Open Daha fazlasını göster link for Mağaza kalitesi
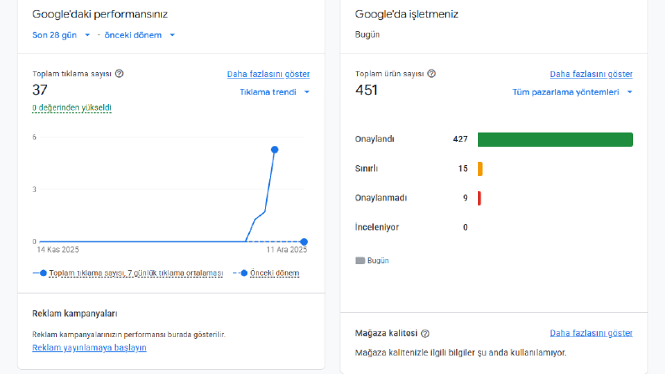The image size is (665, 374). (591, 333)
